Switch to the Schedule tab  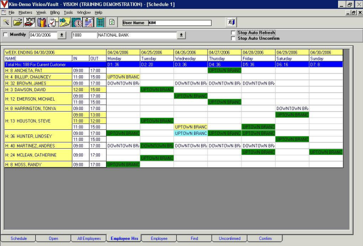pos(19,238)
